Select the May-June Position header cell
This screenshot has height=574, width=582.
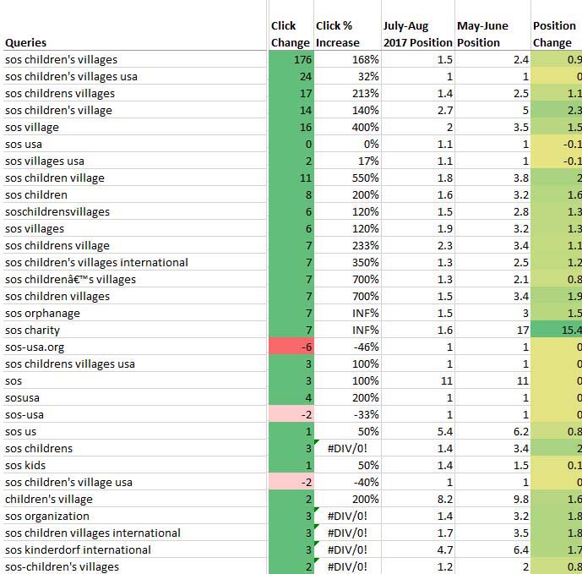[491, 34]
